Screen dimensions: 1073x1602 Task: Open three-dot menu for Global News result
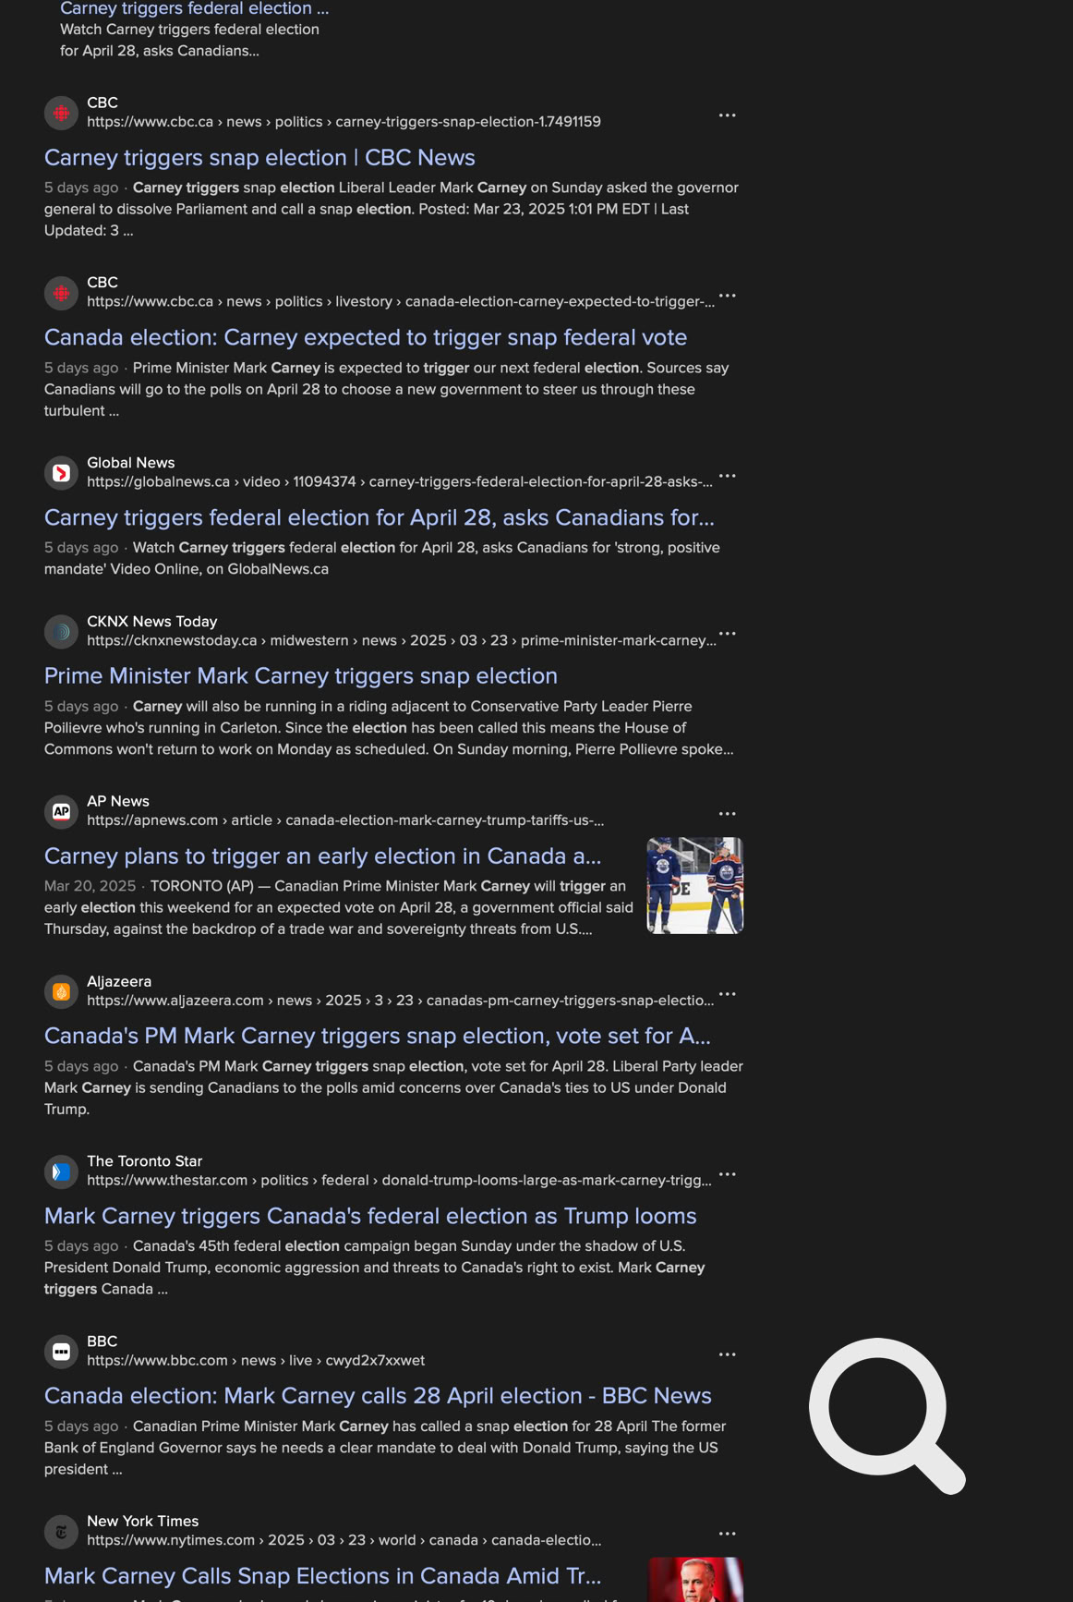coord(727,476)
